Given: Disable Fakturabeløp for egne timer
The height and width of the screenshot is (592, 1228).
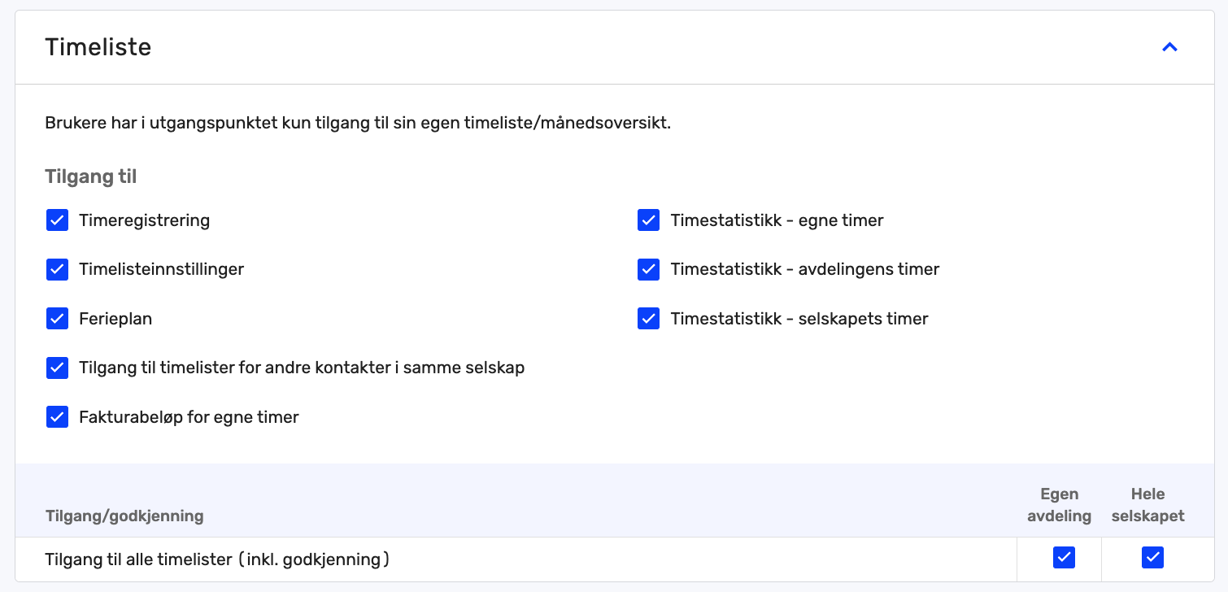Looking at the screenshot, I should pyautogui.click(x=57, y=416).
